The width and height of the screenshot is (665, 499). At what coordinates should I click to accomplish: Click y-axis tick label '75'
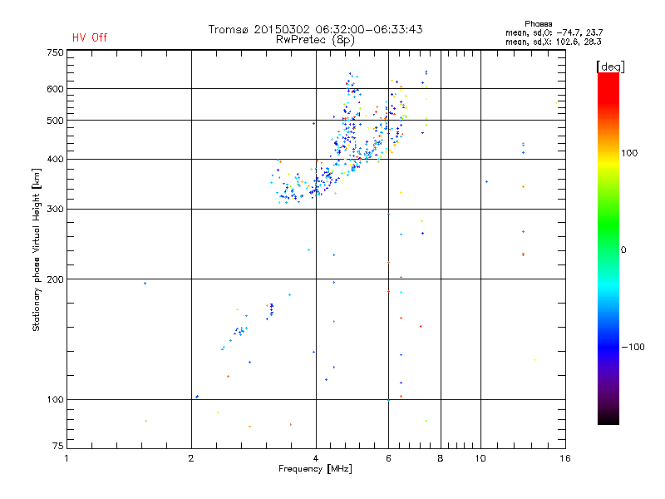click(58, 446)
